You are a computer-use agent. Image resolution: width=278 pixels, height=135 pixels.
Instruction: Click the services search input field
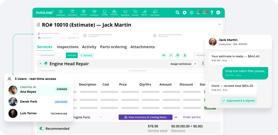51,55
